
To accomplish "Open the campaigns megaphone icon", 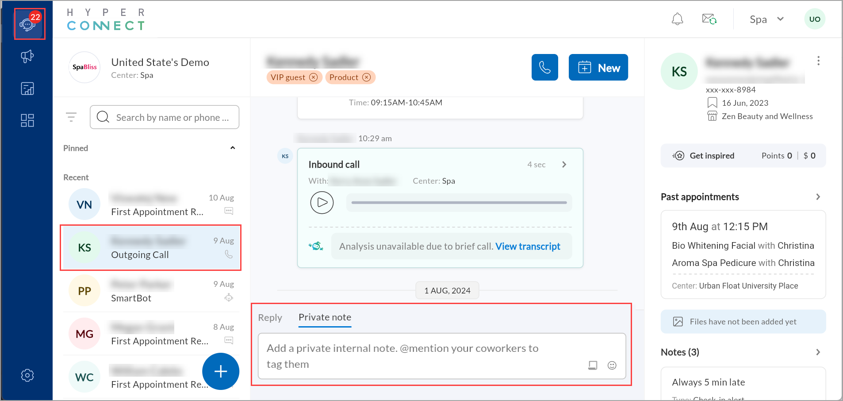I will coord(27,56).
